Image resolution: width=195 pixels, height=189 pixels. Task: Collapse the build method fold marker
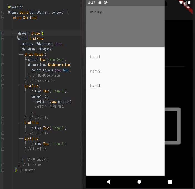pos(3,12)
